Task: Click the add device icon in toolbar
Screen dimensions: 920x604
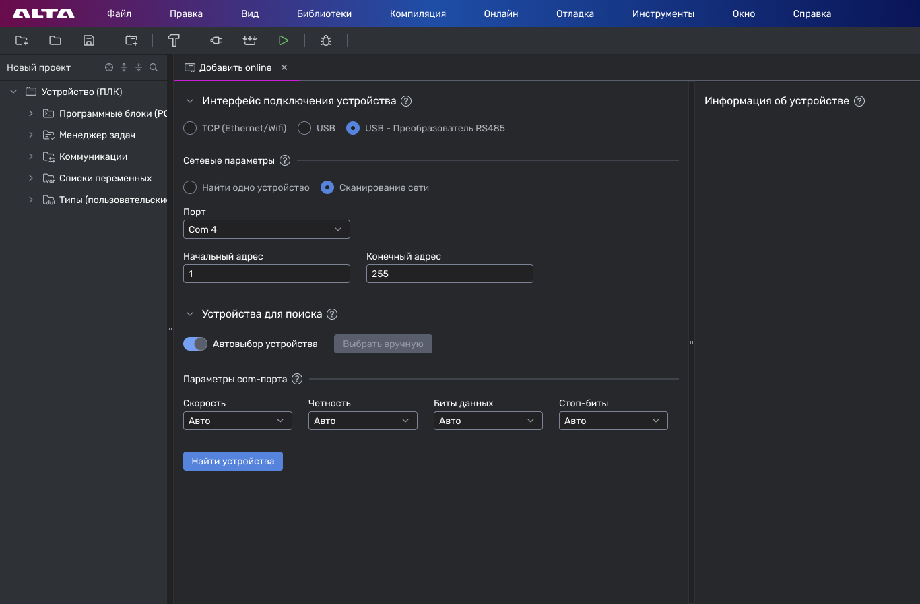Action: pos(131,40)
